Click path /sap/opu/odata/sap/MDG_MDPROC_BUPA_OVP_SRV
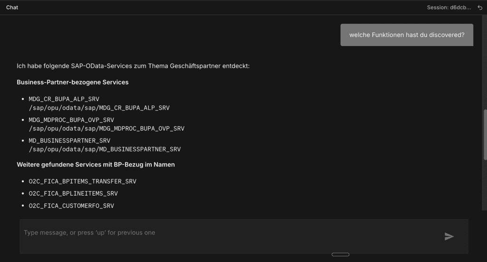487x262 pixels. [107, 128]
